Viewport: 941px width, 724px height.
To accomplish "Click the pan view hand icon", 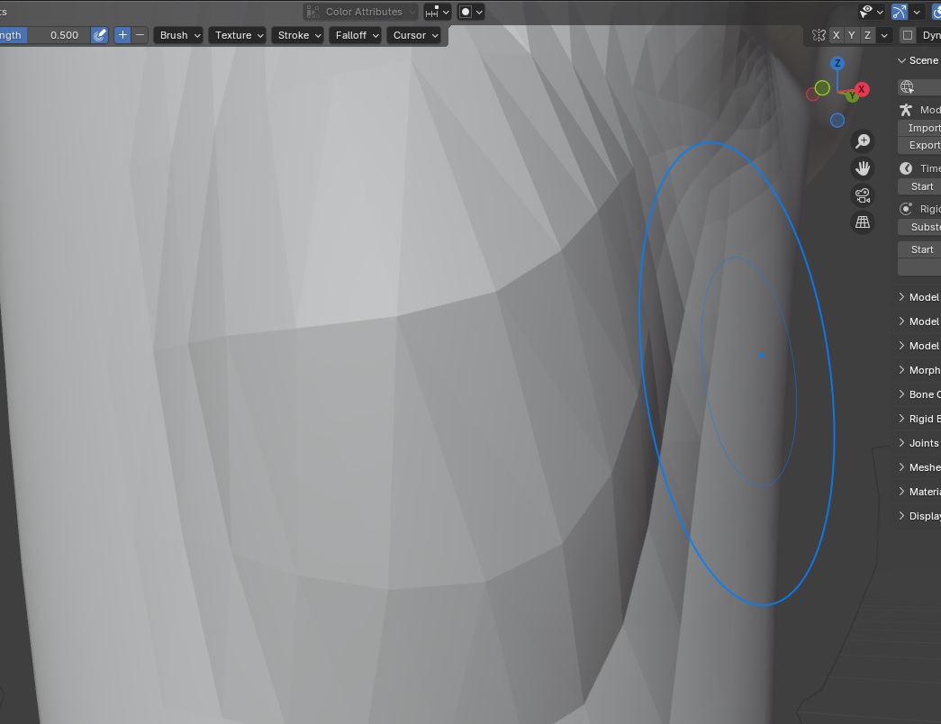I will [x=863, y=168].
